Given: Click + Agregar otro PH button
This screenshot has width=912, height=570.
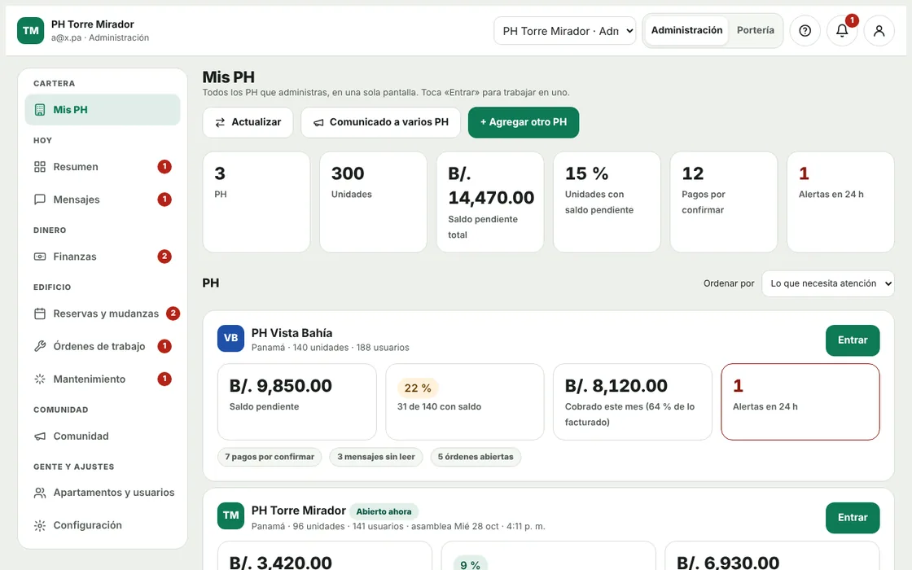Looking at the screenshot, I should [524, 122].
